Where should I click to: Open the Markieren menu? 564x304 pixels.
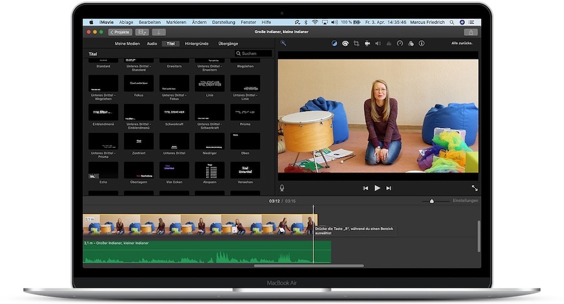click(x=176, y=23)
